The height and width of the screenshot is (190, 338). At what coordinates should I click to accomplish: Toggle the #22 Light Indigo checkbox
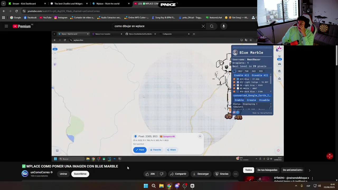pos(234,82)
